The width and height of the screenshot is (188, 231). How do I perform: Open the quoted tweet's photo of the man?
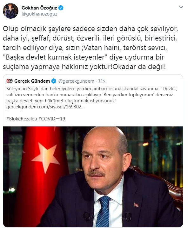[x=93, y=176]
